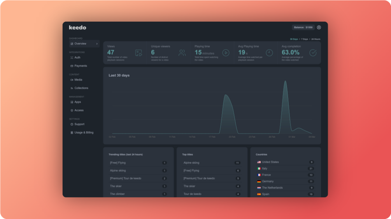Click the keedo logo
The image size is (391, 219).
(77, 27)
